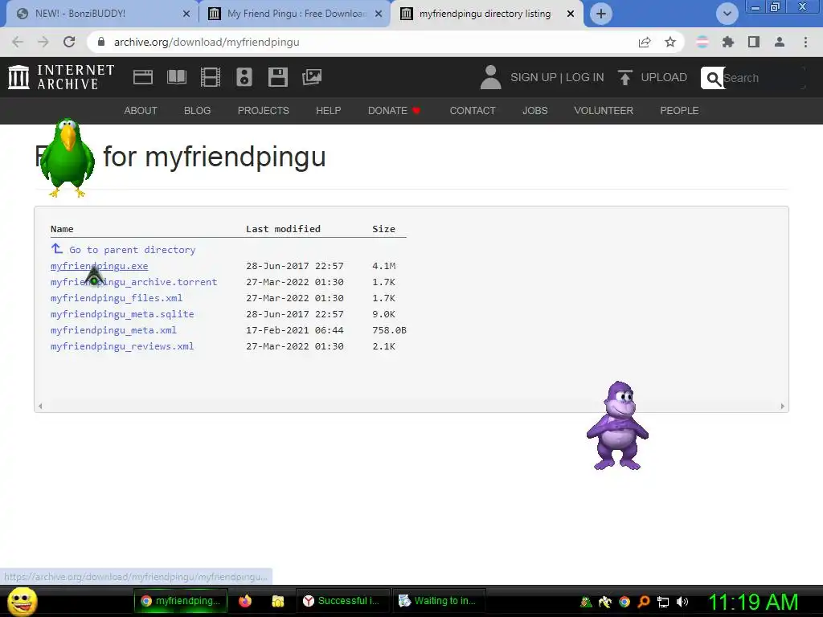The width and height of the screenshot is (823, 617).
Task: Open the Audio speaker icon in Archive header
Action: click(x=244, y=77)
